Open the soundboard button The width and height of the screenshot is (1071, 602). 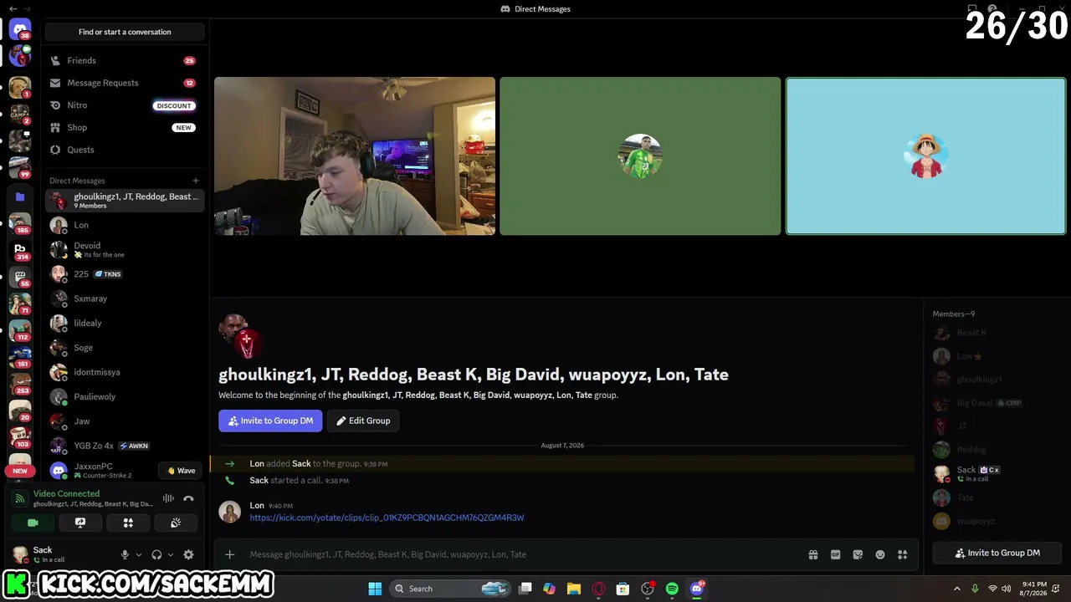(176, 523)
